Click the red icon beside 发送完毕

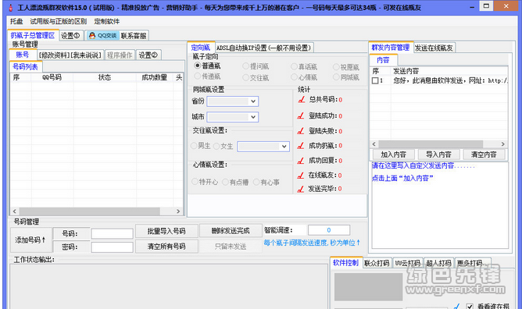[x=301, y=189]
